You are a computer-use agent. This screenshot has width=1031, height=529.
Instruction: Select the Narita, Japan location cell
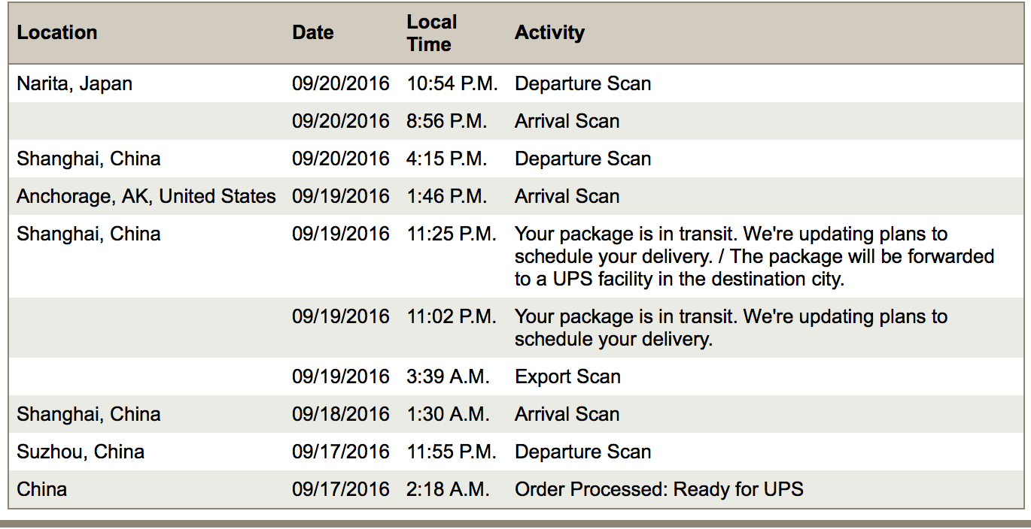tap(75, 83)
